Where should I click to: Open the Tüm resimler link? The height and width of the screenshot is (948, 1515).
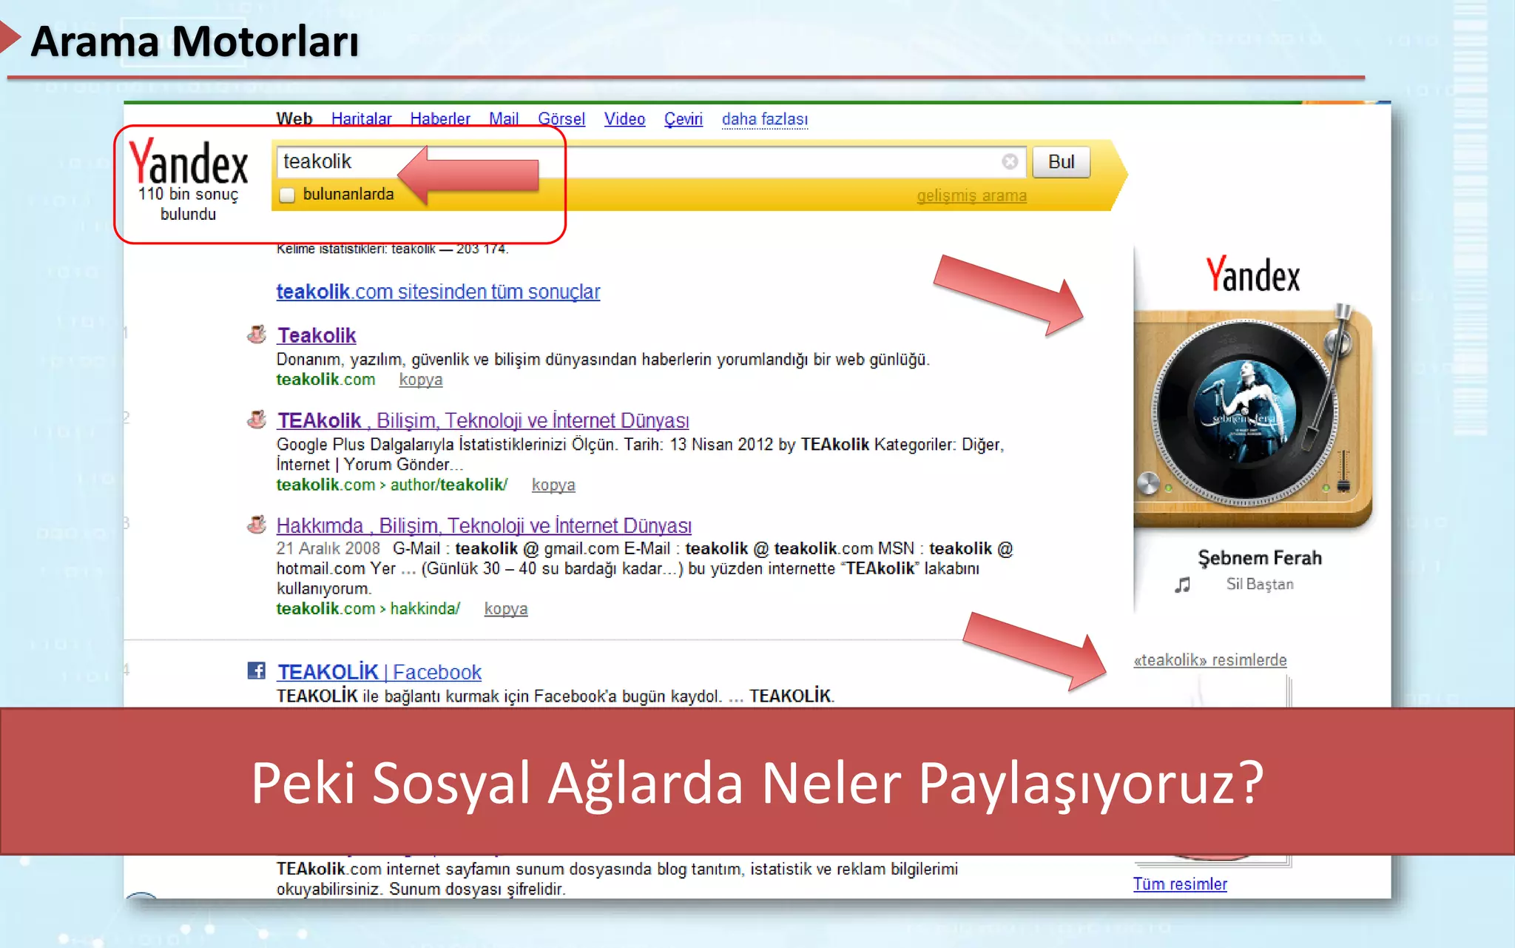tap(1180, 884)
